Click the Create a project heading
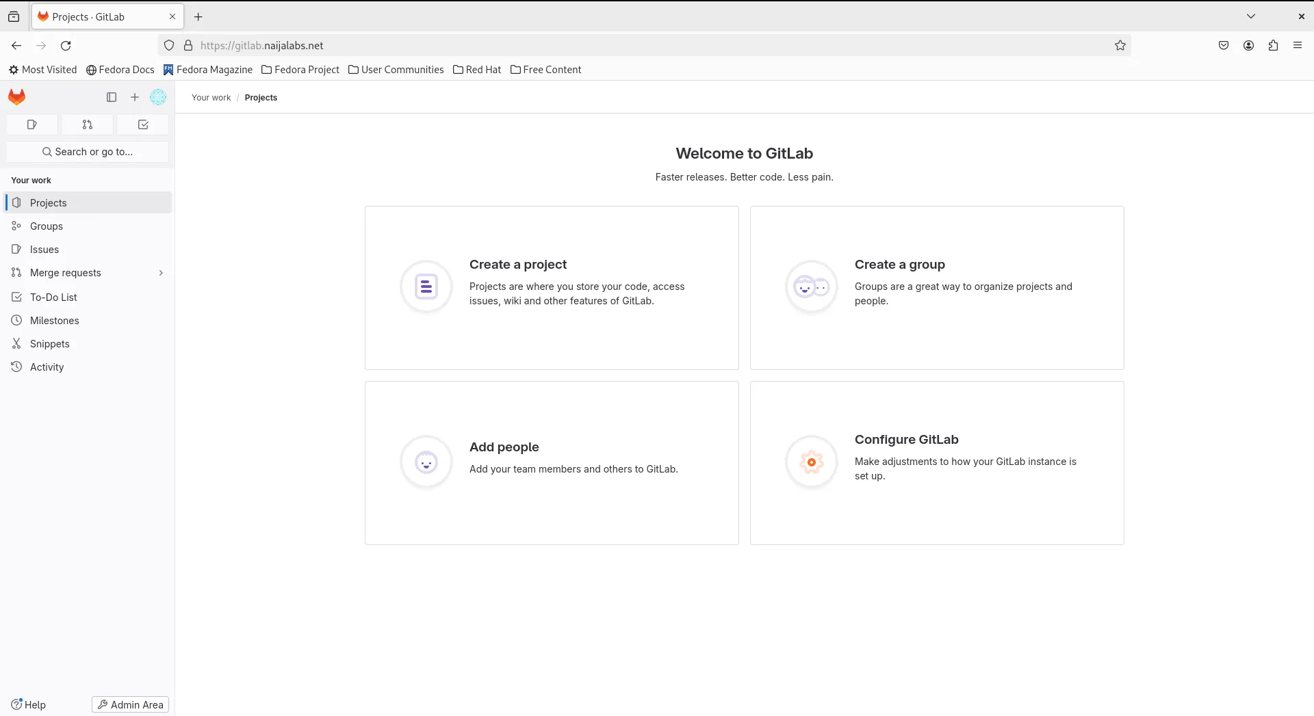Screen dimensions: 1314x716 [518, 265]
